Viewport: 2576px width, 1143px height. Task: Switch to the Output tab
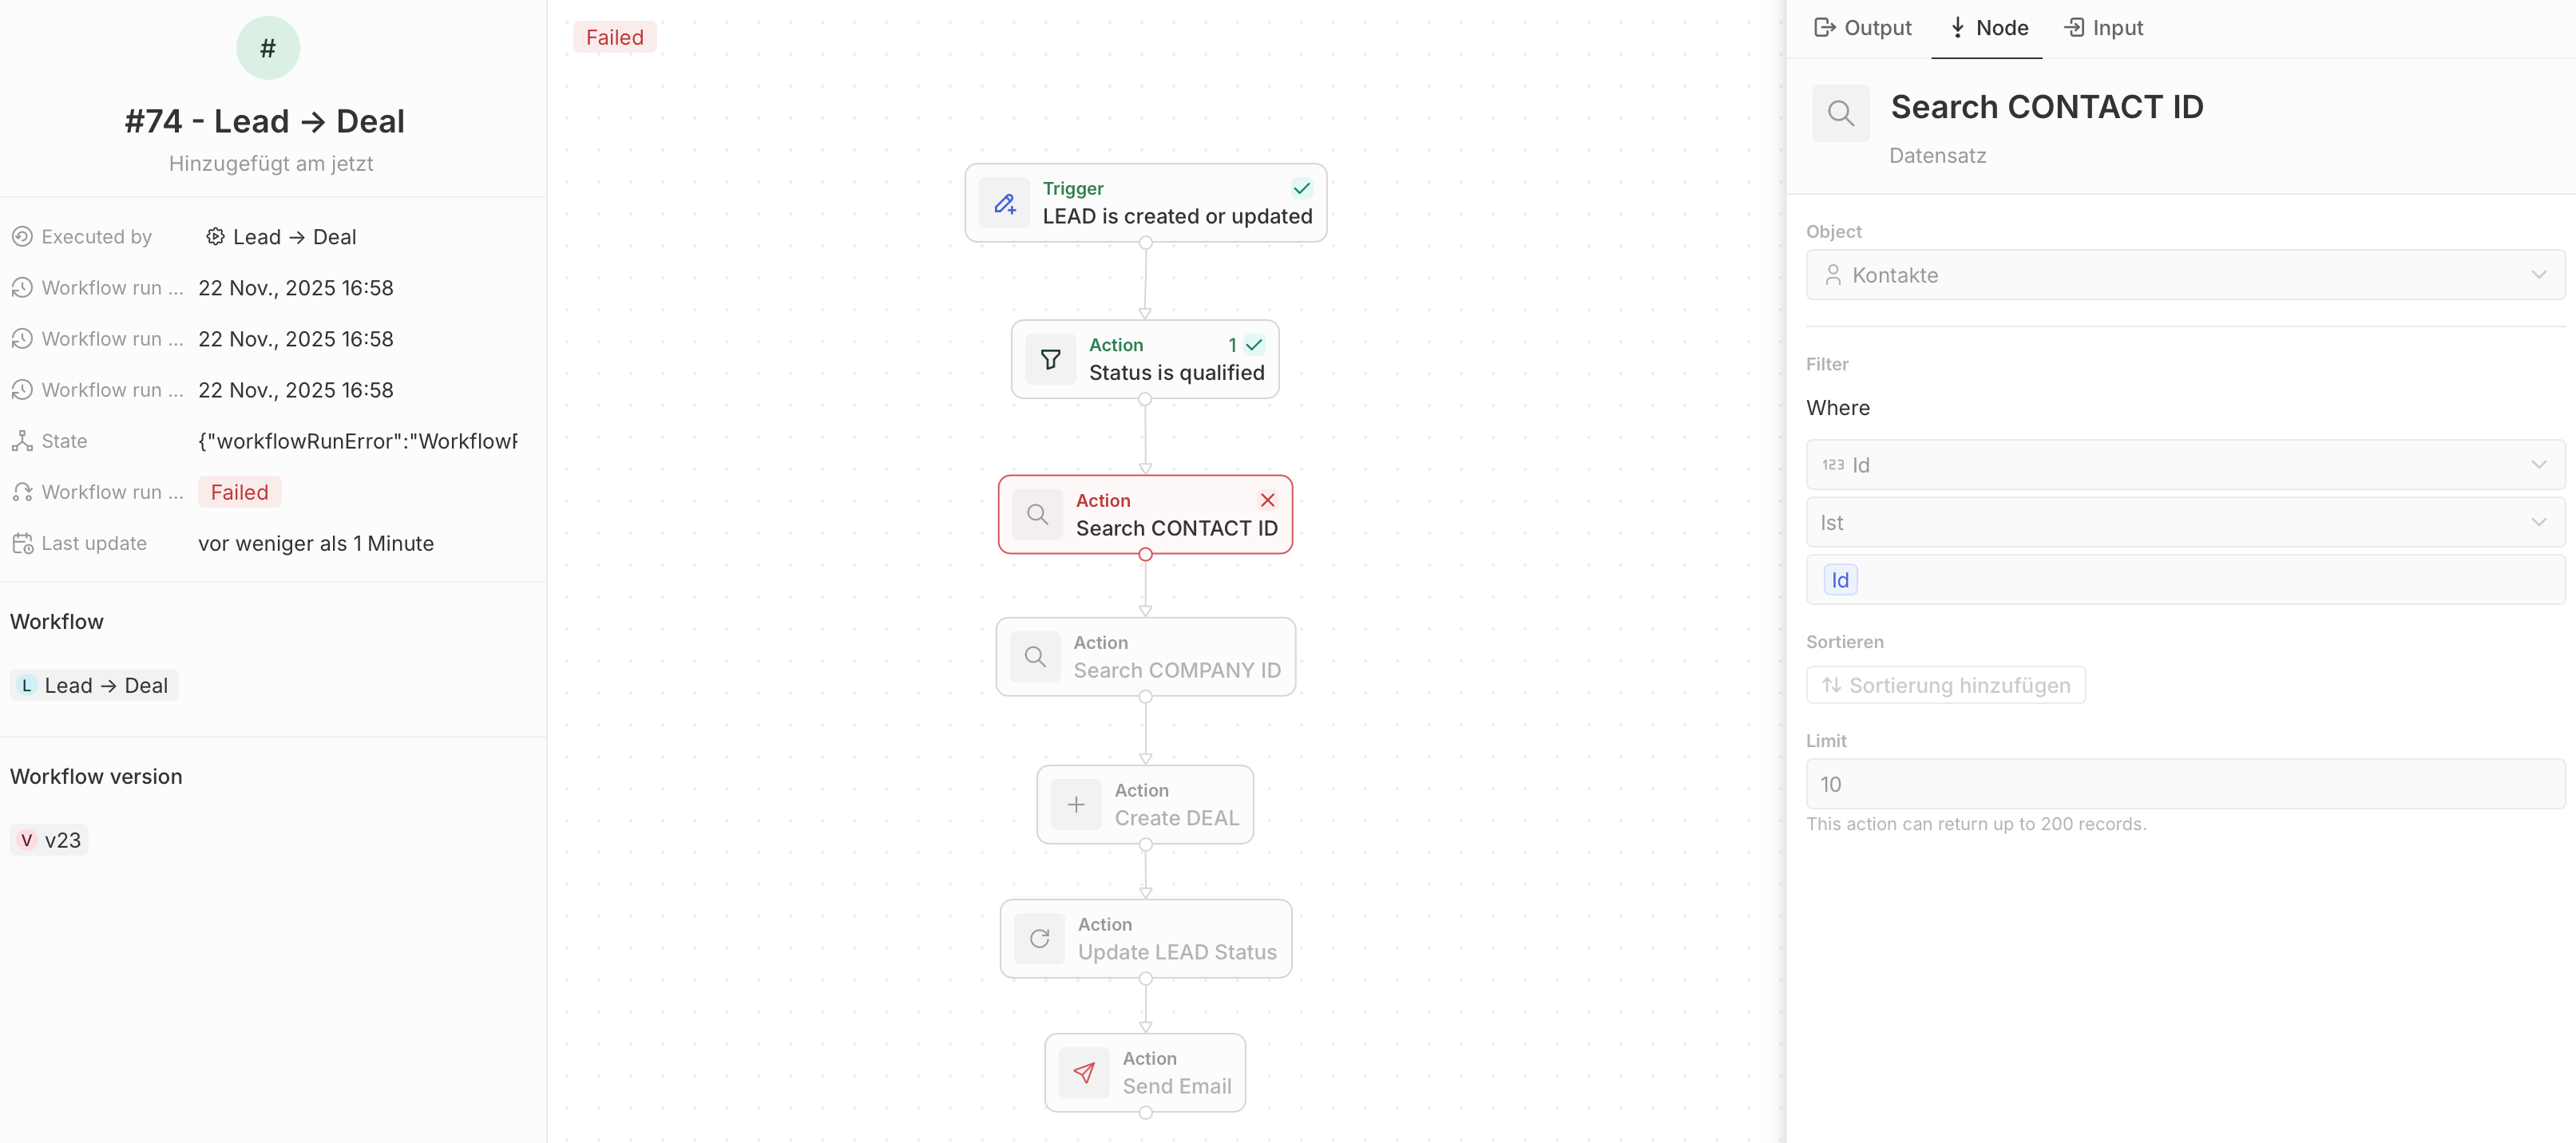(1862, 28)
